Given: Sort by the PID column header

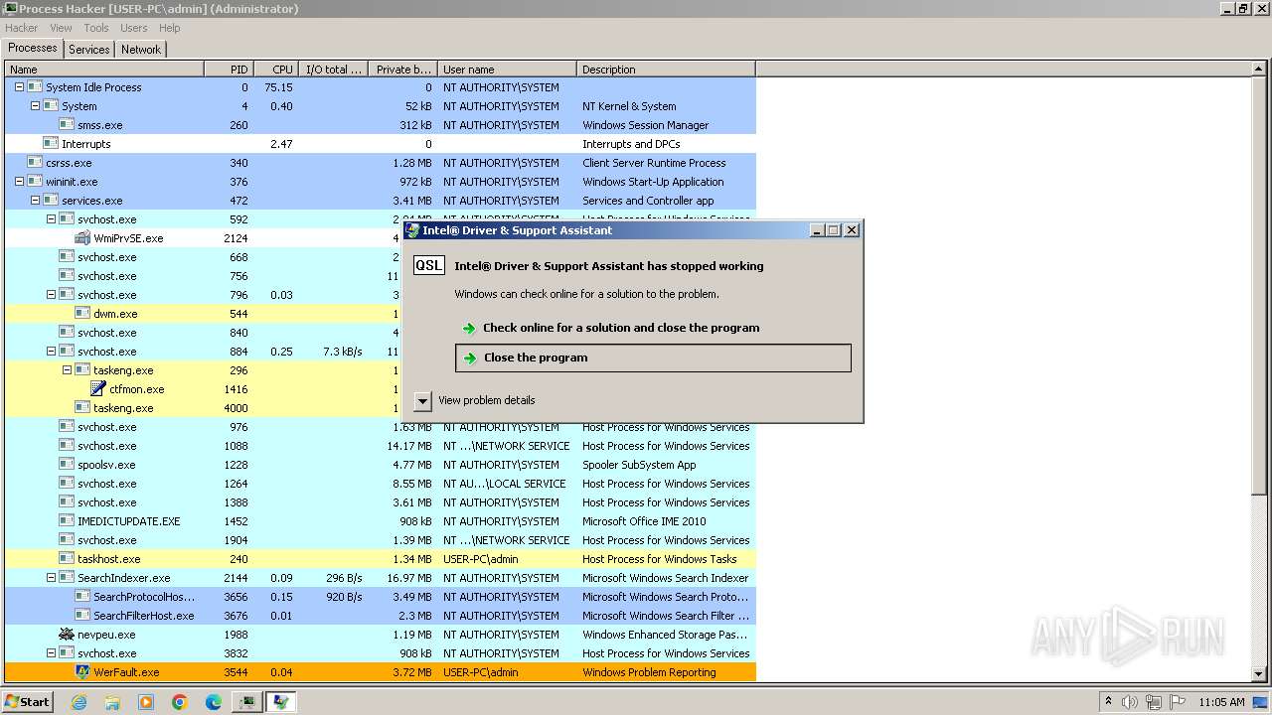Looking at the screenshot, I should tap(230, 70).
